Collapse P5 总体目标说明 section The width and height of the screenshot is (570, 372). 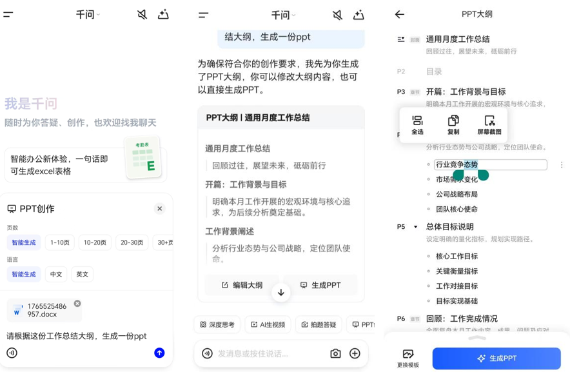415,226
